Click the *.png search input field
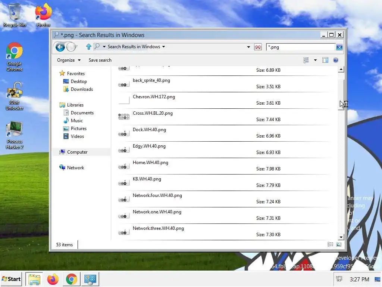This screenshot has height=287, width=382. click(301, 47)
